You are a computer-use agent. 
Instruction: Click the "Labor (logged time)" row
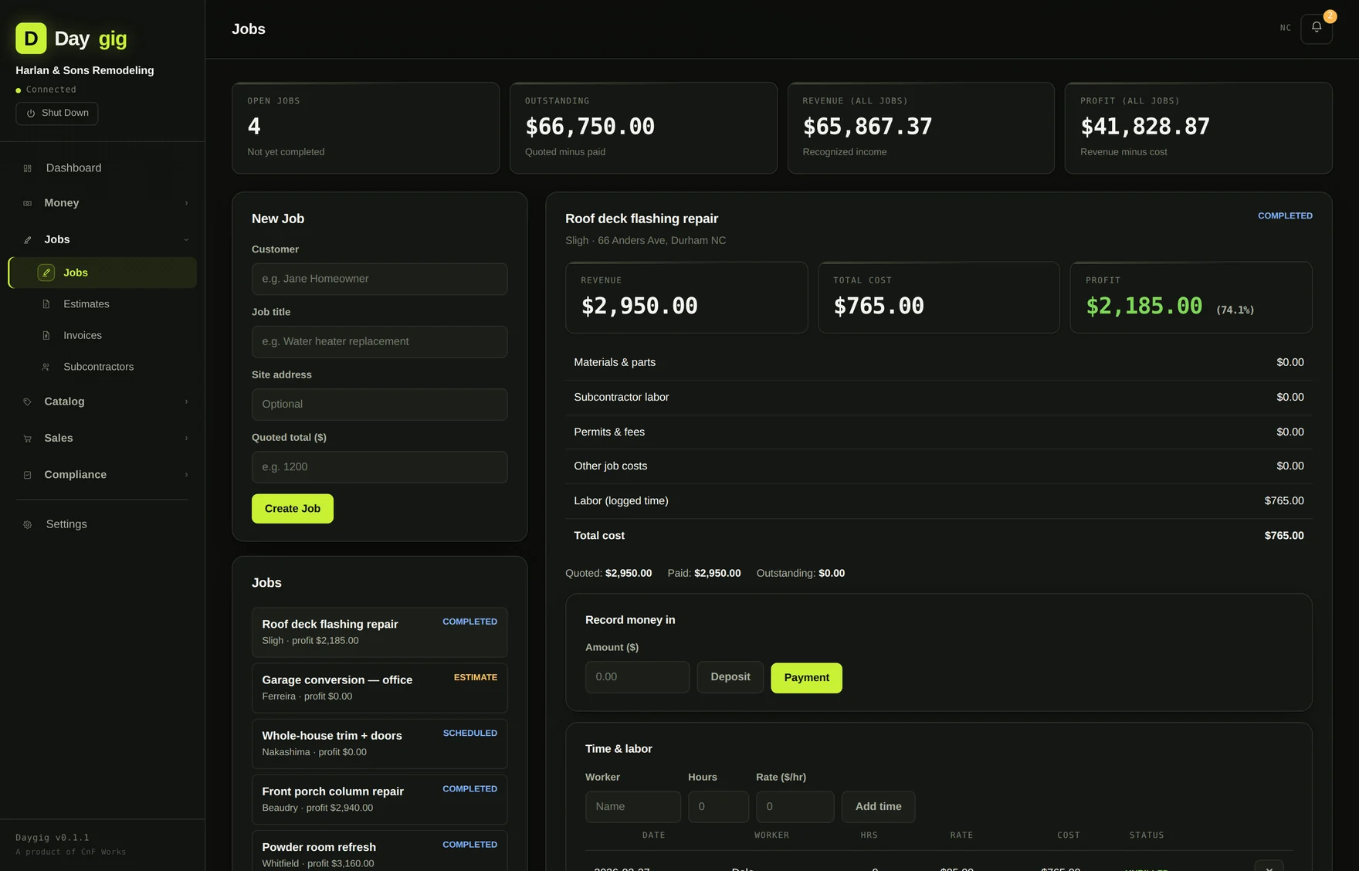coord(939,501)
